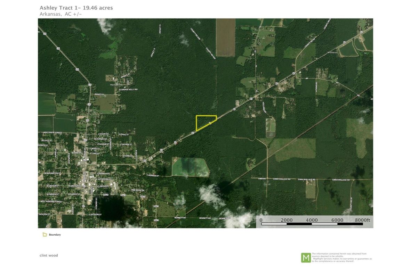Click the map scale bar

point(312,224)
